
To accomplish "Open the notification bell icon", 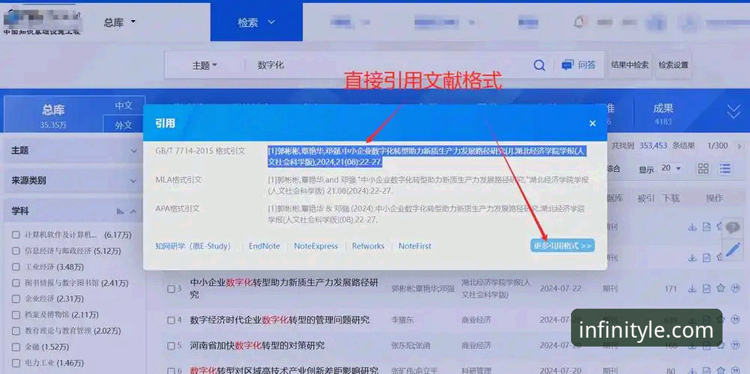I will point(579,22).
